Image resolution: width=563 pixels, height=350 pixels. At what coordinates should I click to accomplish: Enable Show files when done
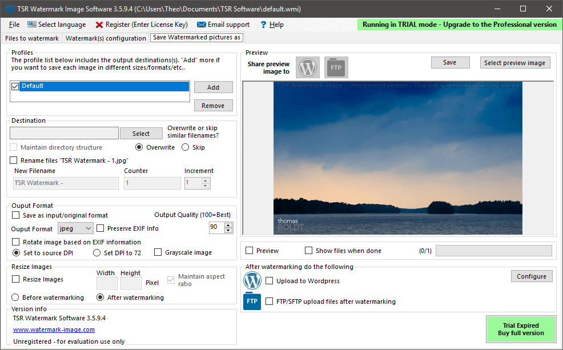coord(308,250)
